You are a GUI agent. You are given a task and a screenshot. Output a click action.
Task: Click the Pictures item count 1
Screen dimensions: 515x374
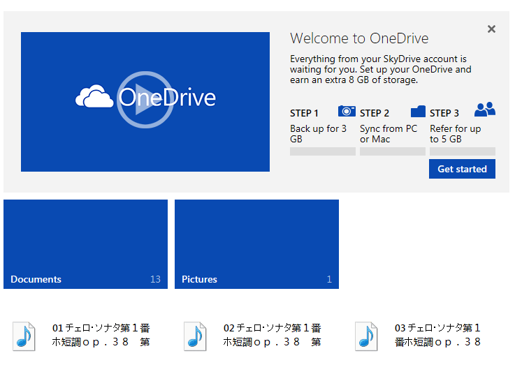click(x=329, y=279)
